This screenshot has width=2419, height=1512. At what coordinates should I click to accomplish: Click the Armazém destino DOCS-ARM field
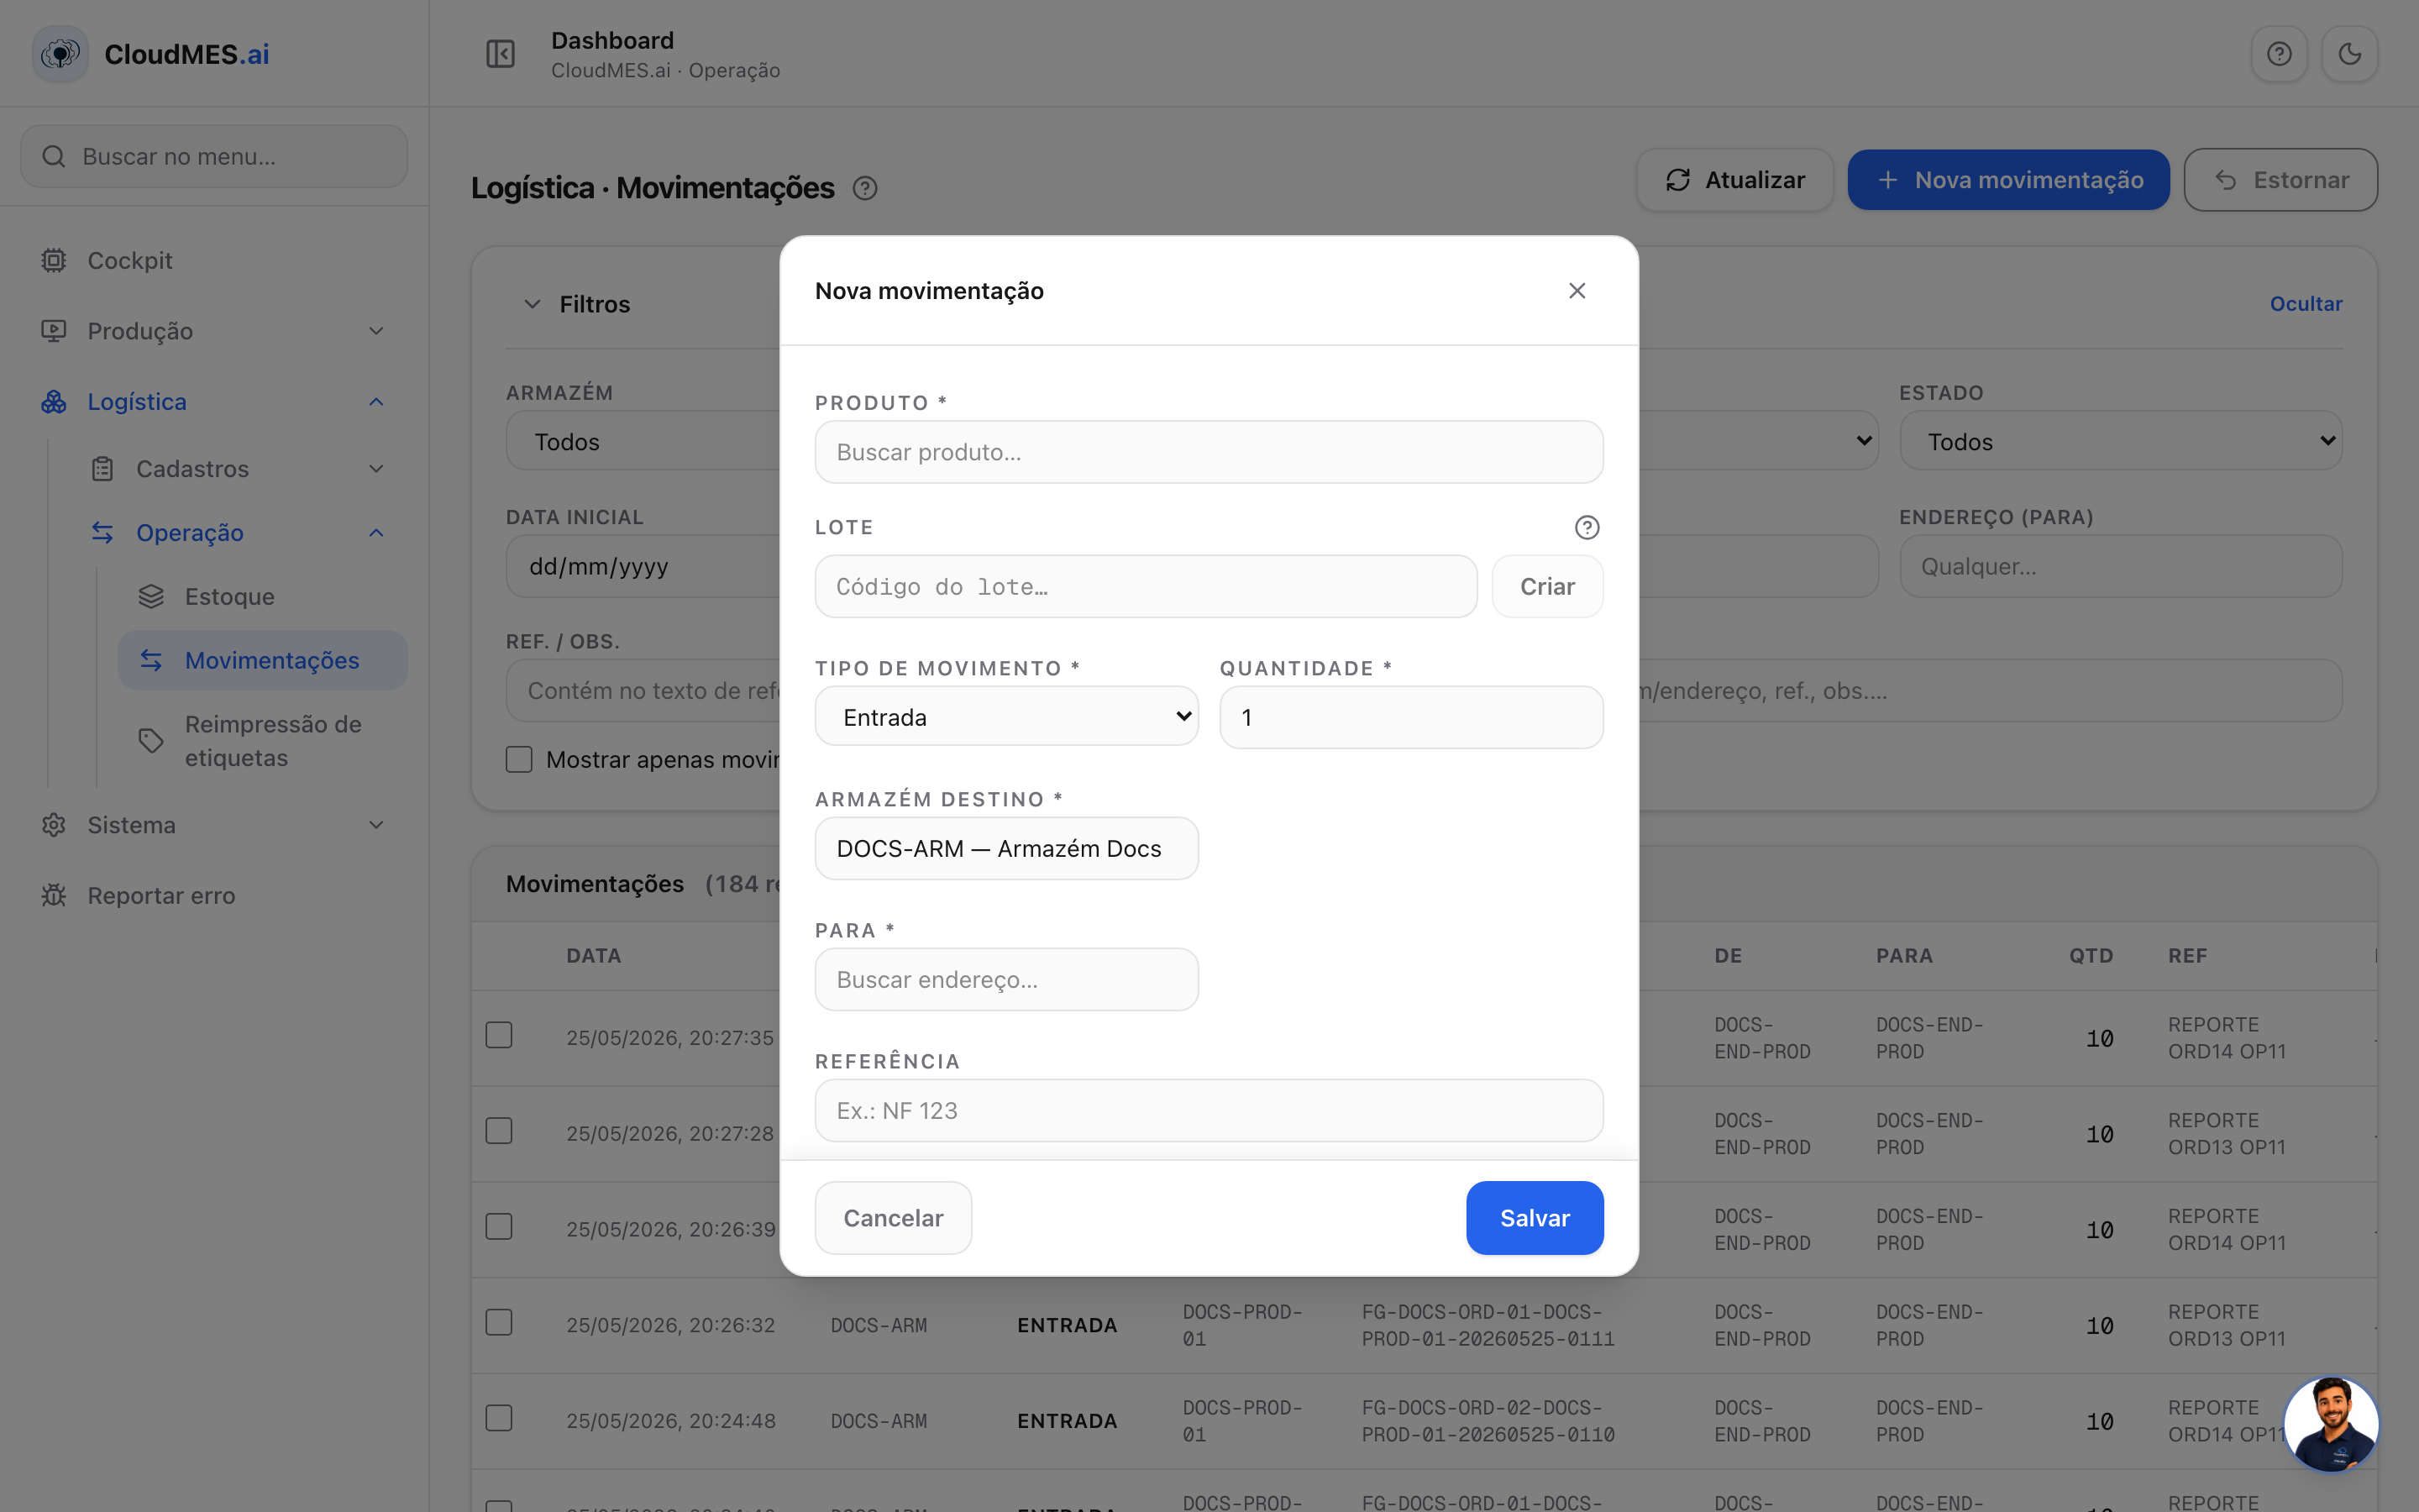click(1006, 848)
